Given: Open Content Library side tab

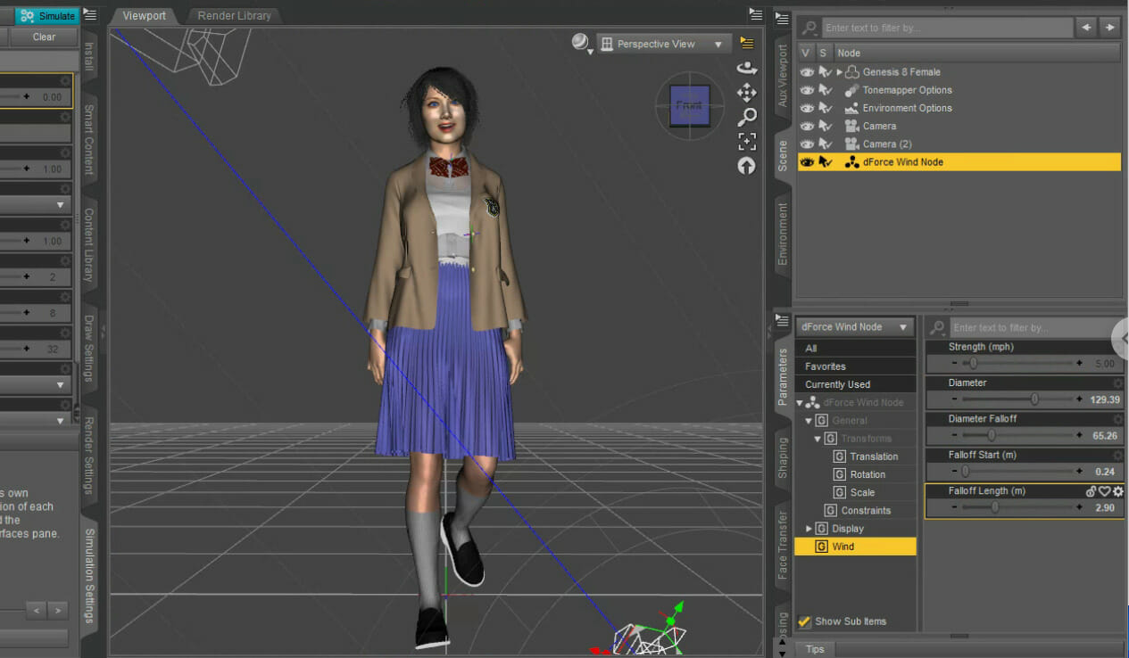Looking at the screenshot, I should pyautogui.click(x=89, y=245).
